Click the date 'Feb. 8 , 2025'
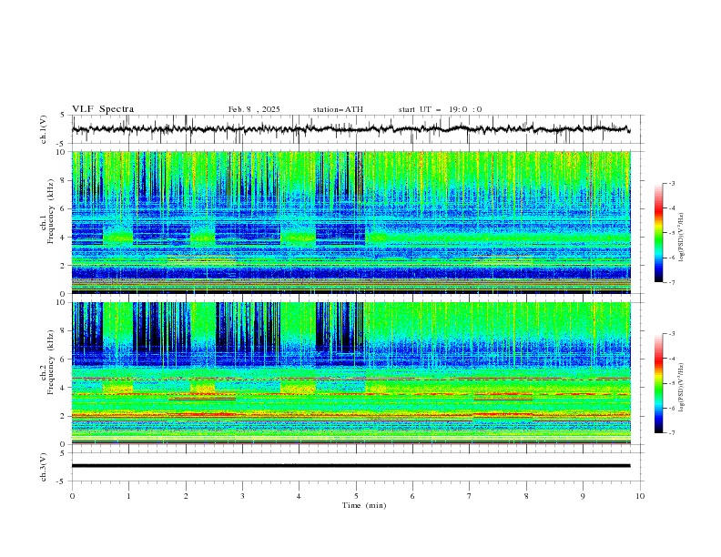721x557 pixels. [x=254, y=109]
